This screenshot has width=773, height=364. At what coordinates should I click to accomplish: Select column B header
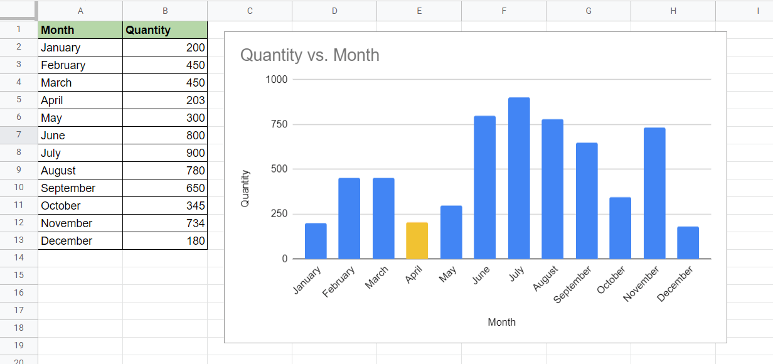pos(164,11)
